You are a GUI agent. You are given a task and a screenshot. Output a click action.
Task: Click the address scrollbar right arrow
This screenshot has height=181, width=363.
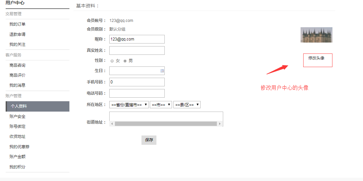click(x=220, y=124)
